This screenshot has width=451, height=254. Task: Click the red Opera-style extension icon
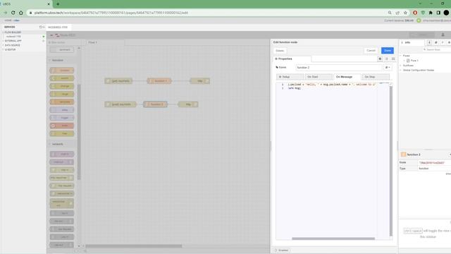[x=415, y=13]
